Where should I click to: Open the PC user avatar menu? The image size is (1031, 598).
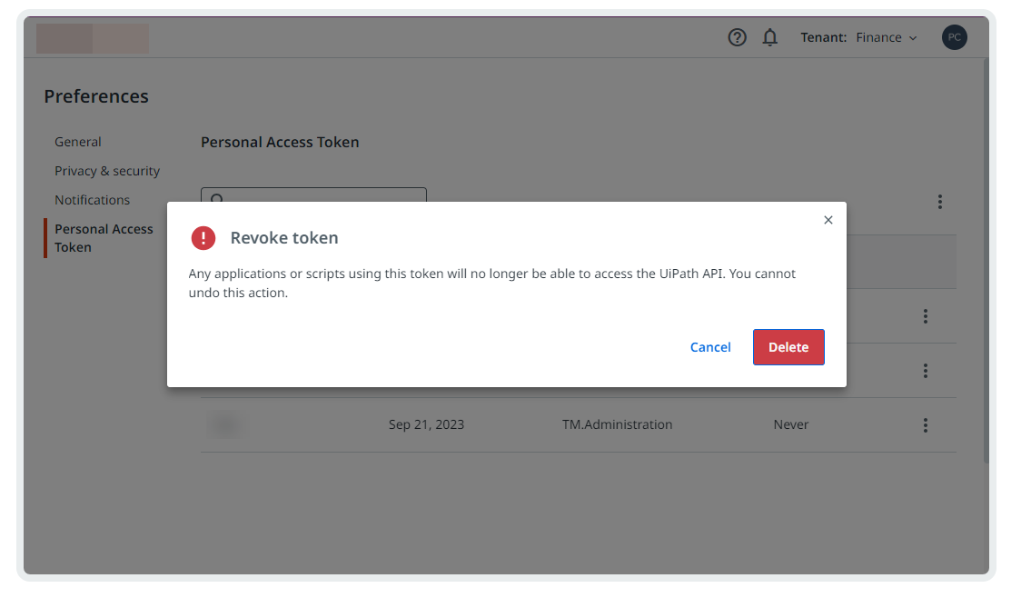tap(954, 37)
